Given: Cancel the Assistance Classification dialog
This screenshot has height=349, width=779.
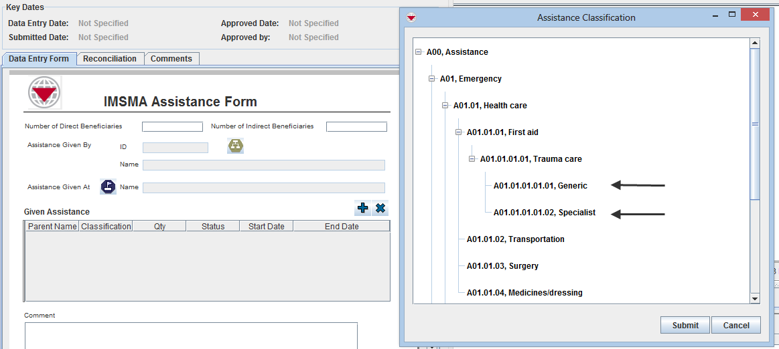Looking at the screenshot, I should pos(735,326).
